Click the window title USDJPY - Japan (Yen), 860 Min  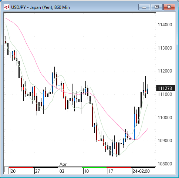click(40, 7)
